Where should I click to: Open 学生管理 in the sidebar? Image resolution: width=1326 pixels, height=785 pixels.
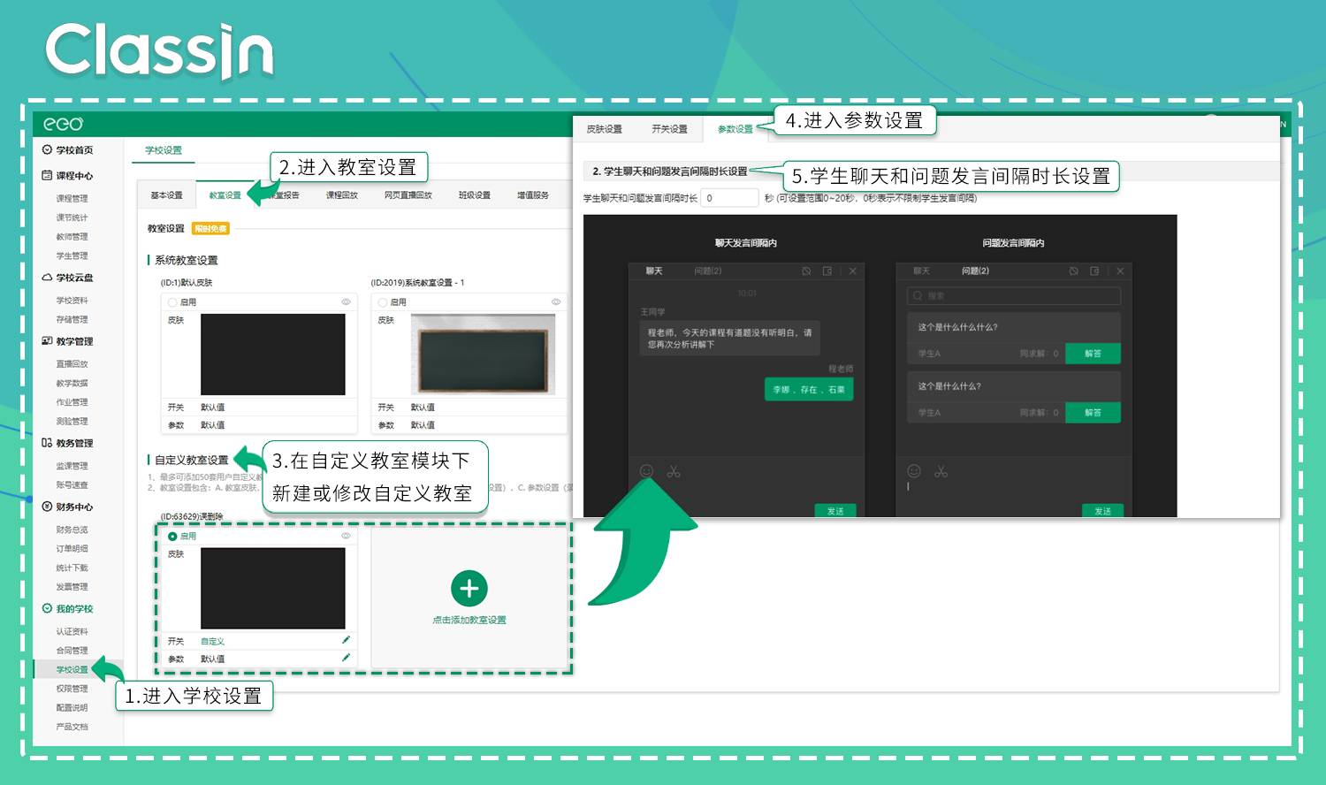(72, 256)
